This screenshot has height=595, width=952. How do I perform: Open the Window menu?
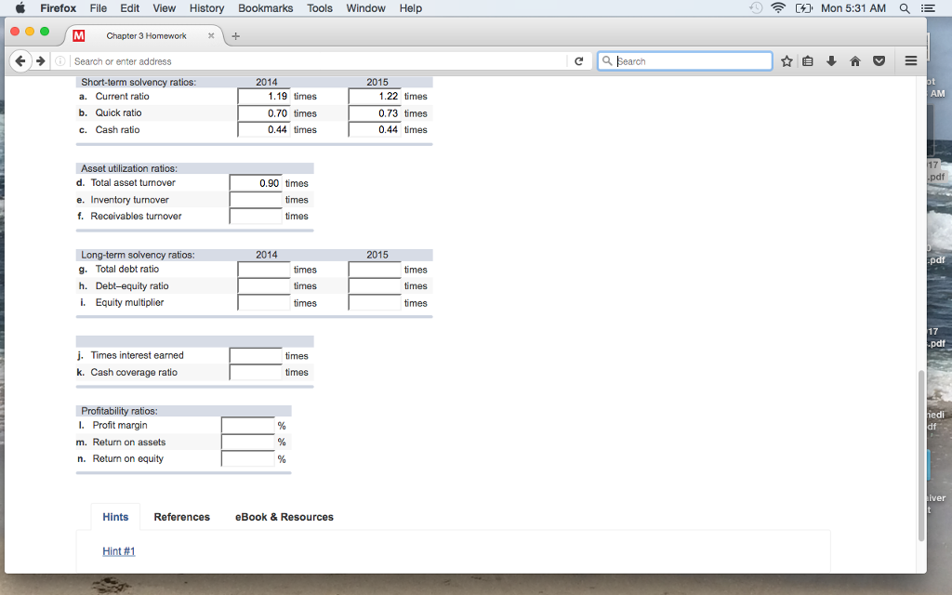[365, 8]
